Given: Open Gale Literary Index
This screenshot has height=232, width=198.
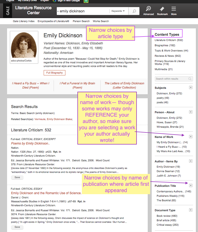Looking at the screenshot, I should 24,21.
